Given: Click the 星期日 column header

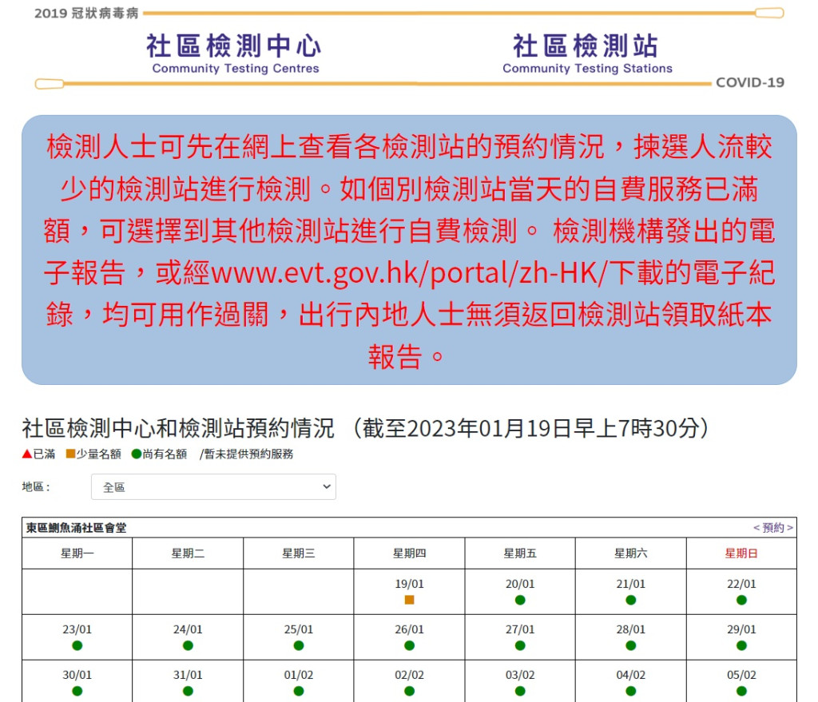Looking at the screenshot, I should click(741, 553).
